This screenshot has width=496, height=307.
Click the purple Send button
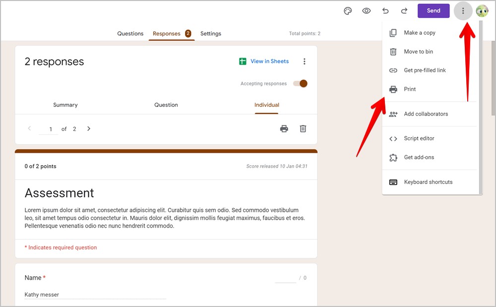pyautogui.click(x=434, y=11)
